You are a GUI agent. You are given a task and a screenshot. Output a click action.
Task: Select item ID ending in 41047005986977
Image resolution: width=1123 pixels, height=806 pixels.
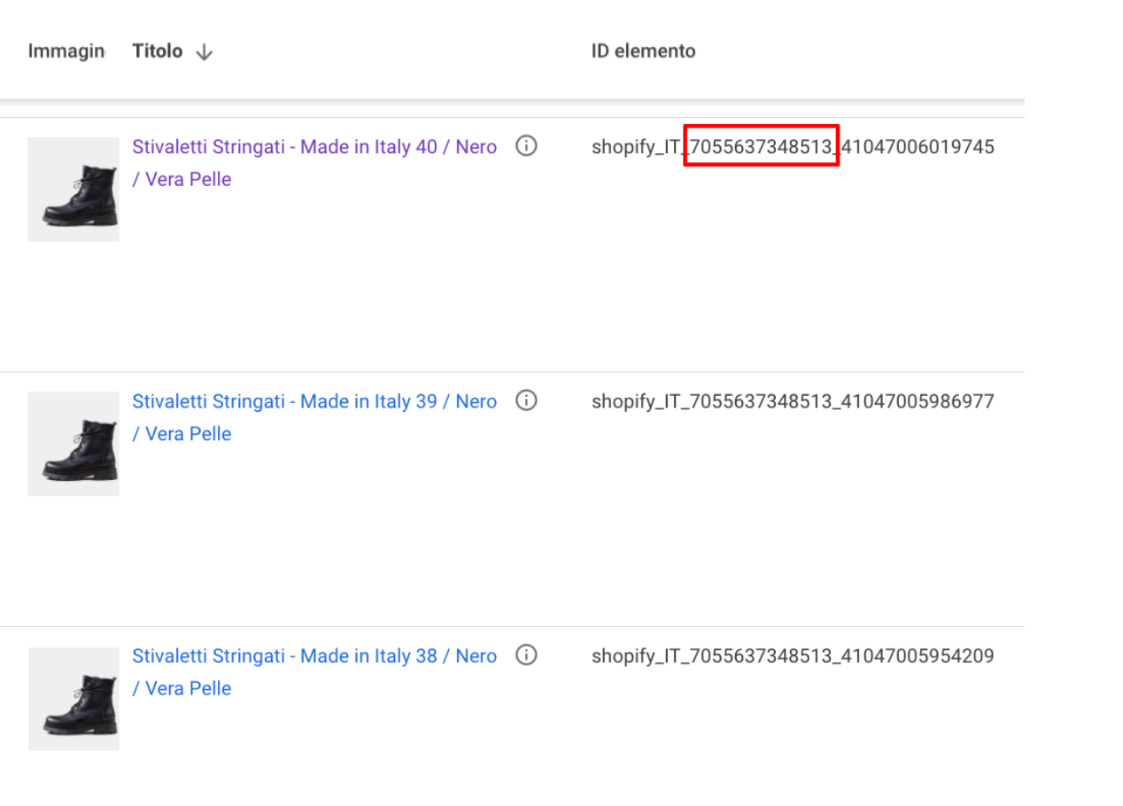pos(793,402)
